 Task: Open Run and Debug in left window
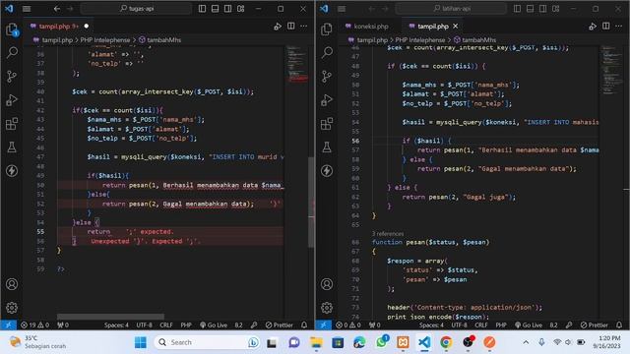click(12, 99)
